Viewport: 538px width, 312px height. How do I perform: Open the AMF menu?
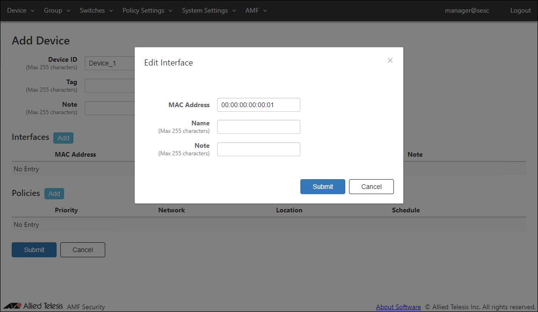256,10
